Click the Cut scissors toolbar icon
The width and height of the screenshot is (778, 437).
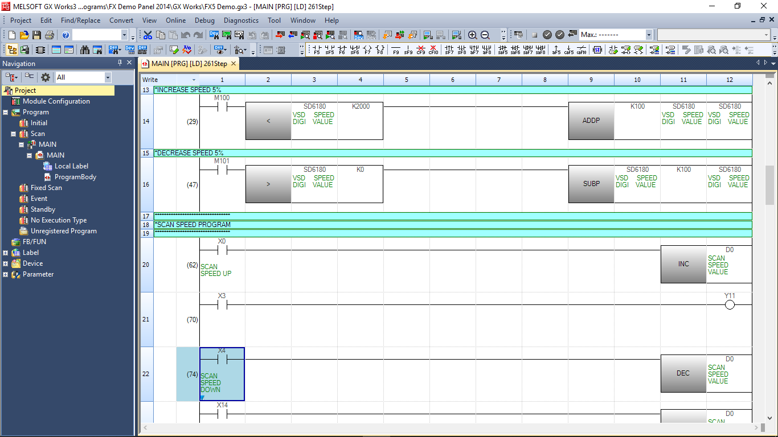click(x=148, y=35)
